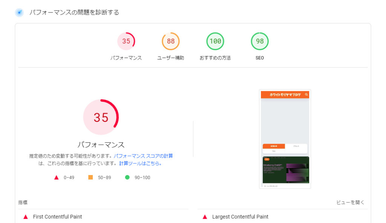The image size is (386, 223).
Task: Click the red triangle 0–49 legend icon
Action: [57, 177]
